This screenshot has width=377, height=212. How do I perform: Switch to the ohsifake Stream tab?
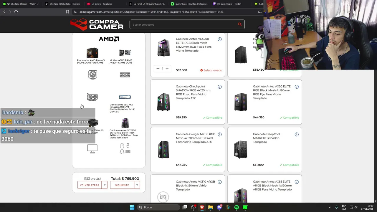coord(21,4)
